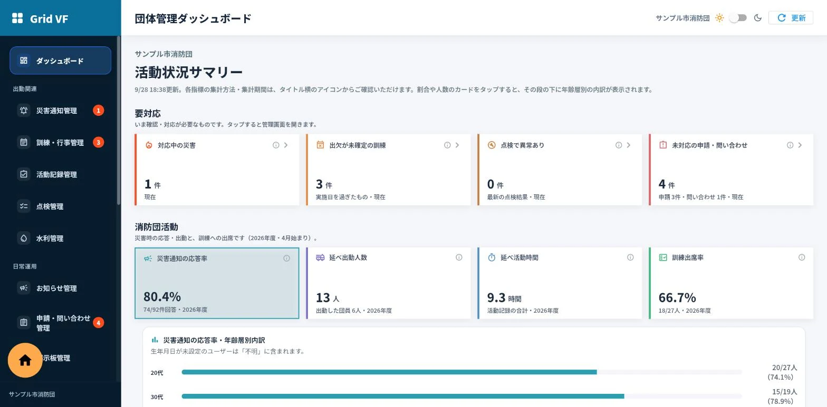Screen dimensions: 827x407
Task: Open the 点検で異常あり card
Action: [x=560, y=170]
